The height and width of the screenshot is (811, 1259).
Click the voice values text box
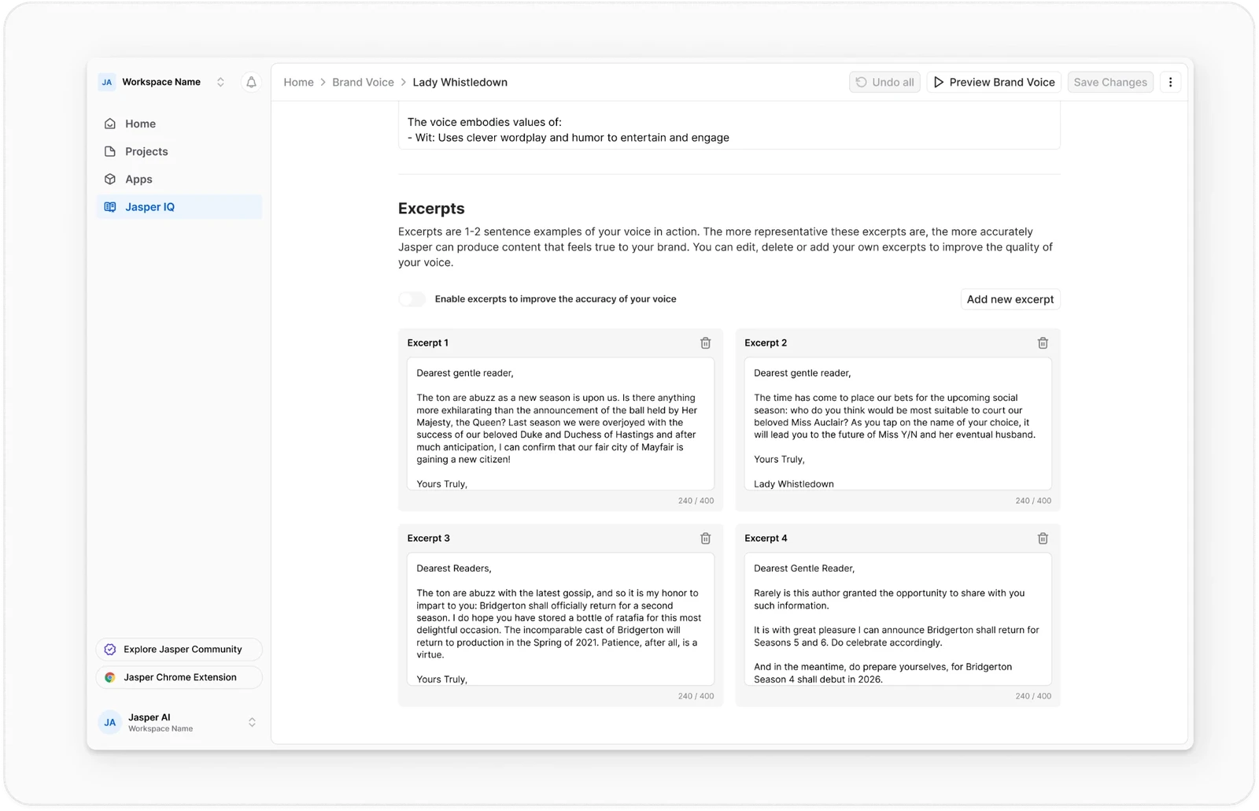click(x=729, y=126)
